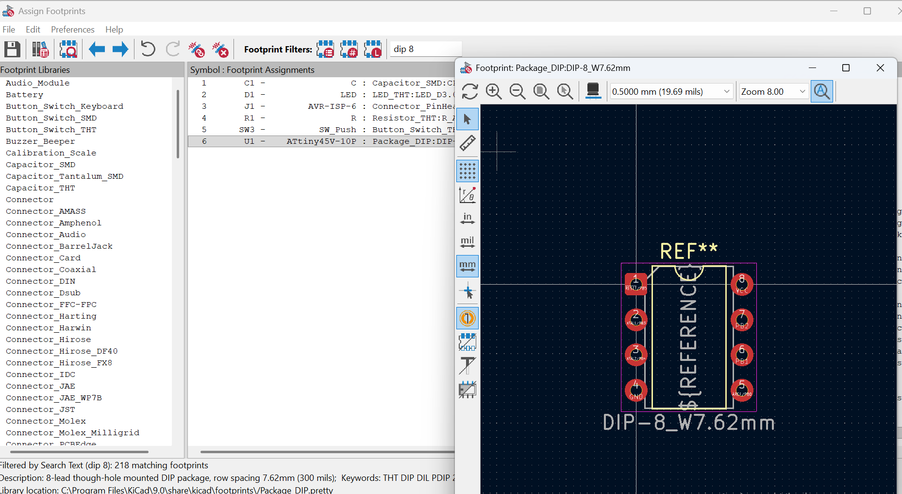Click the undo arrow in toolbar

click(x=148, y=49)
